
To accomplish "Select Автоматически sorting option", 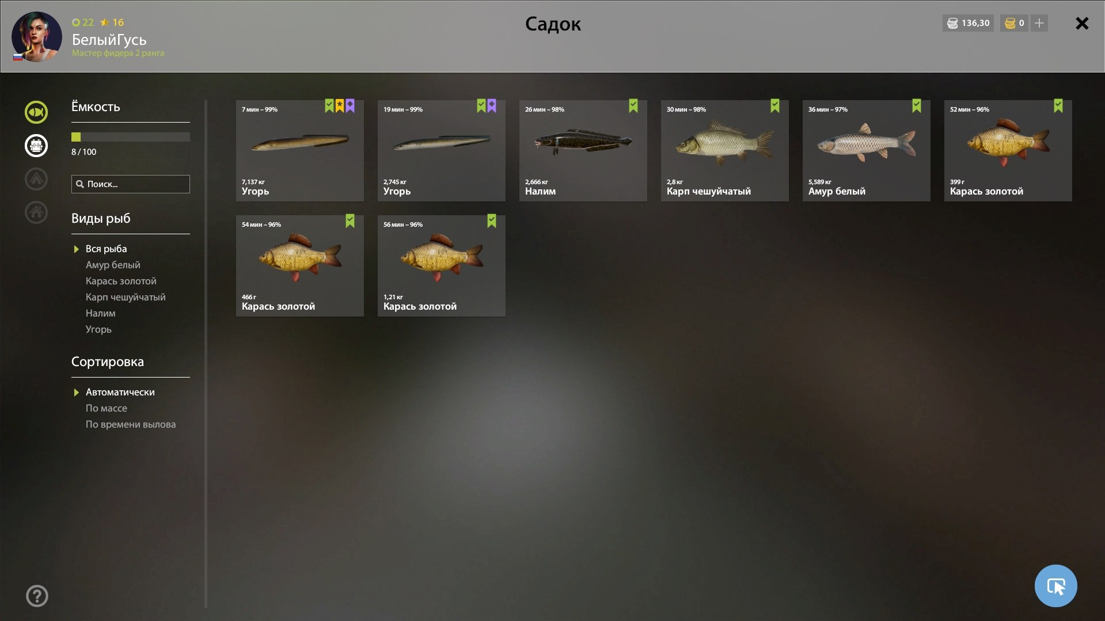I will click(120, 392).
